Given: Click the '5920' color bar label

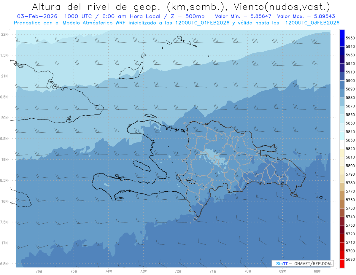Looking at the screenshot, I should tap(350, 63).
